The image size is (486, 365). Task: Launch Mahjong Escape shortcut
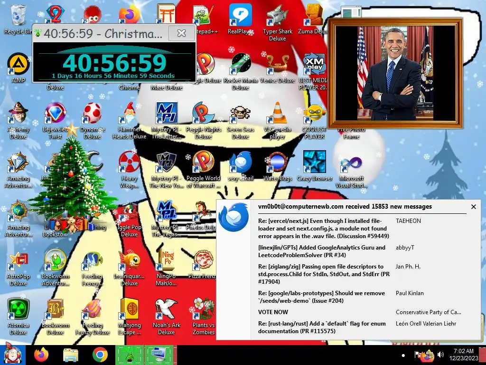[x=129, y=317]
